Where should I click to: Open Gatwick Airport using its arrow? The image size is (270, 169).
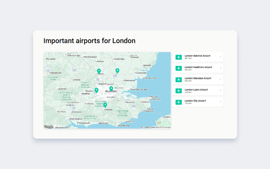coord(220,57)
